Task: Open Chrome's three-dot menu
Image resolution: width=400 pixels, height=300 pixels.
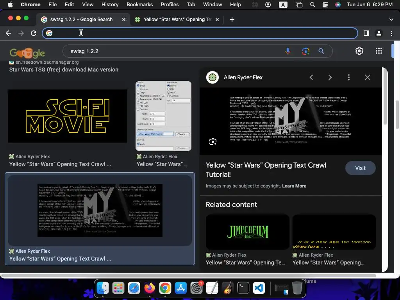Action: (391, 33)
